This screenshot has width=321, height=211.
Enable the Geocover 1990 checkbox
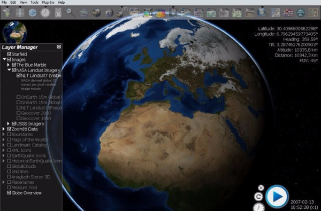coord(19,118)
